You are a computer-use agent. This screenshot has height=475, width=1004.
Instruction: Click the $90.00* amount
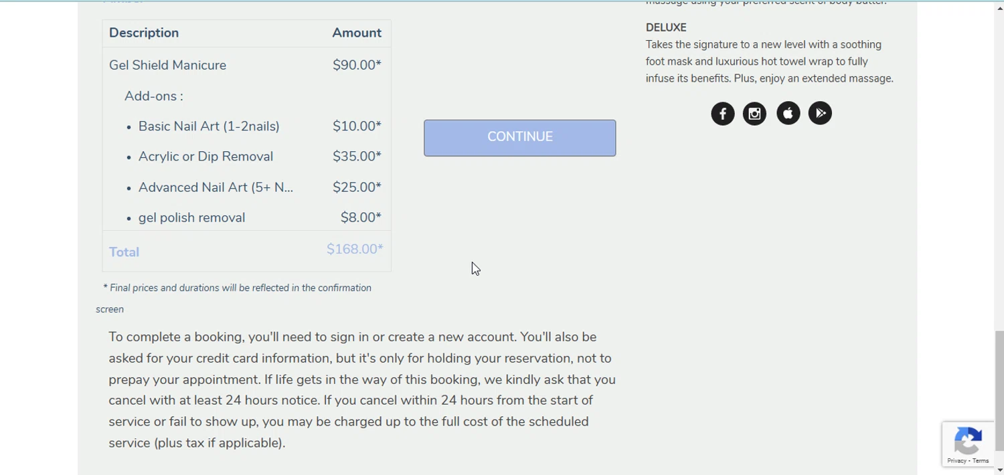[357, 66]
